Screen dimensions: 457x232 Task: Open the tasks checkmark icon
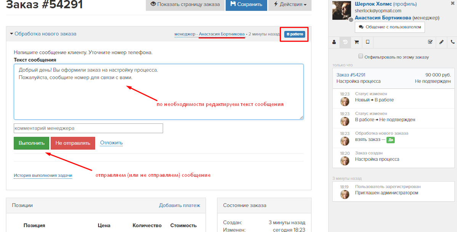[x=430, y=42]
